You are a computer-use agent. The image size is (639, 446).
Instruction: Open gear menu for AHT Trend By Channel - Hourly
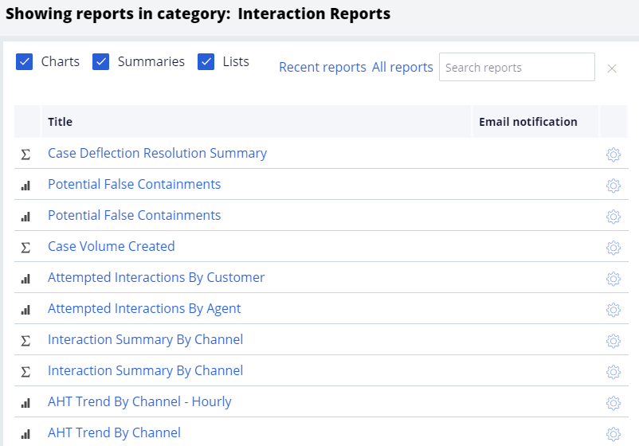click(613, 403)
